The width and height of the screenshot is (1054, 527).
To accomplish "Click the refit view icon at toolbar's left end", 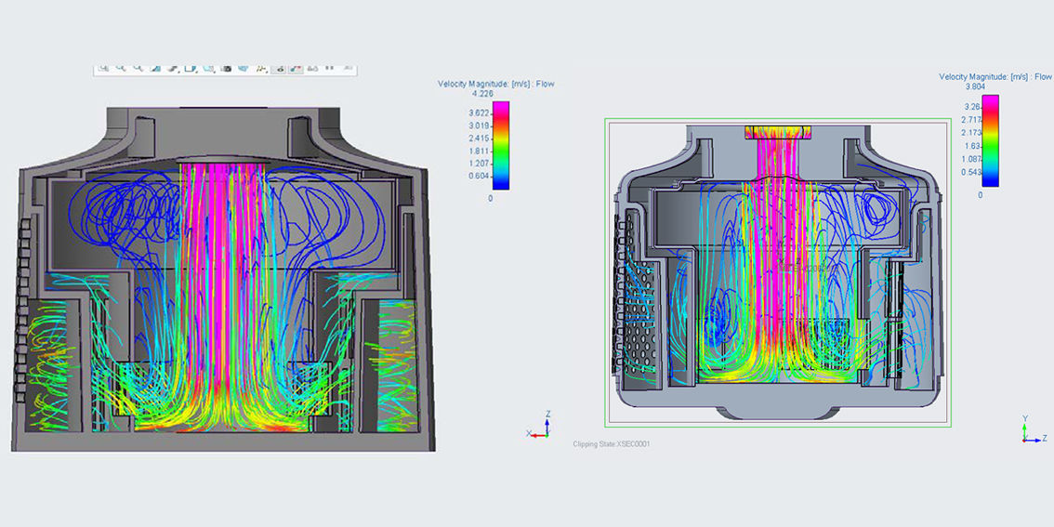I will click(x=103, y=69).
